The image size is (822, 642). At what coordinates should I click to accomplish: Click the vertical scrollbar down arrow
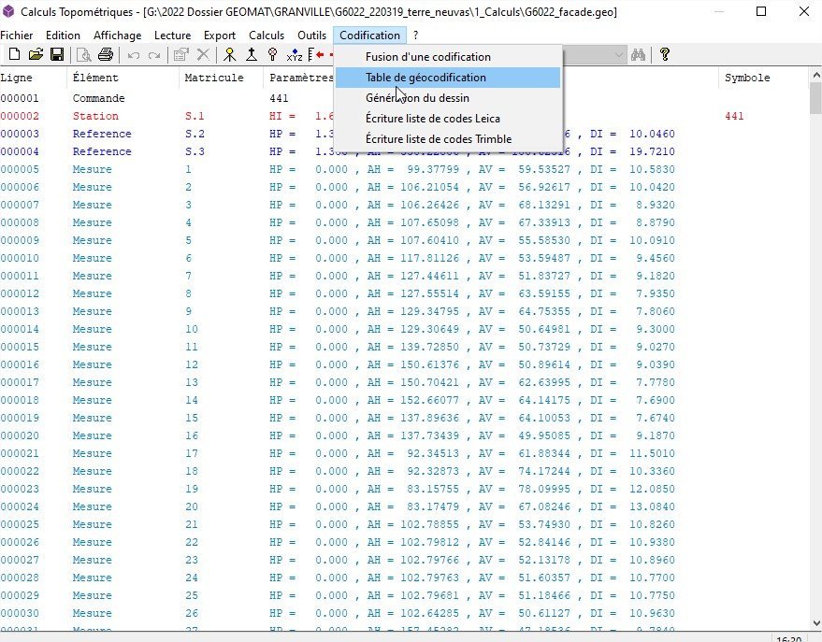pos(816,622)
